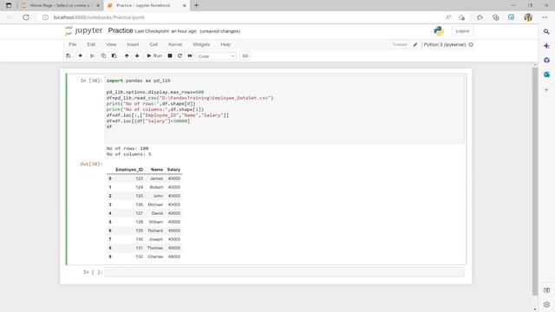555x312 pixels.
Task: Open browser settings and more menu
Action: pos(545,17)
